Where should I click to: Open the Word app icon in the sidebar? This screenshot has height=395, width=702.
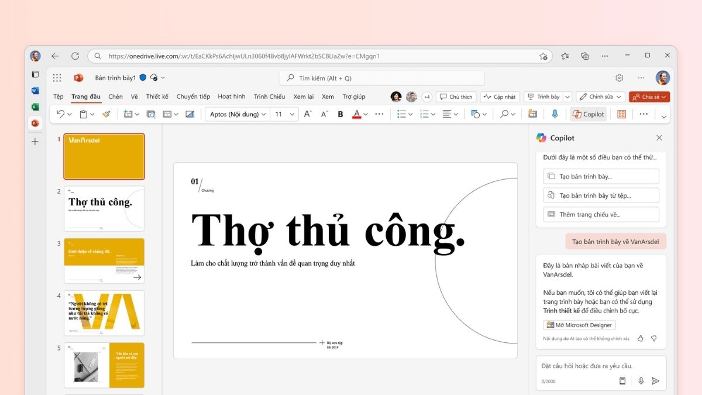point(35,91)
